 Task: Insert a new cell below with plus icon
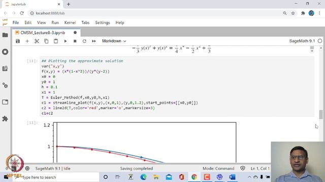coord(27,41)
